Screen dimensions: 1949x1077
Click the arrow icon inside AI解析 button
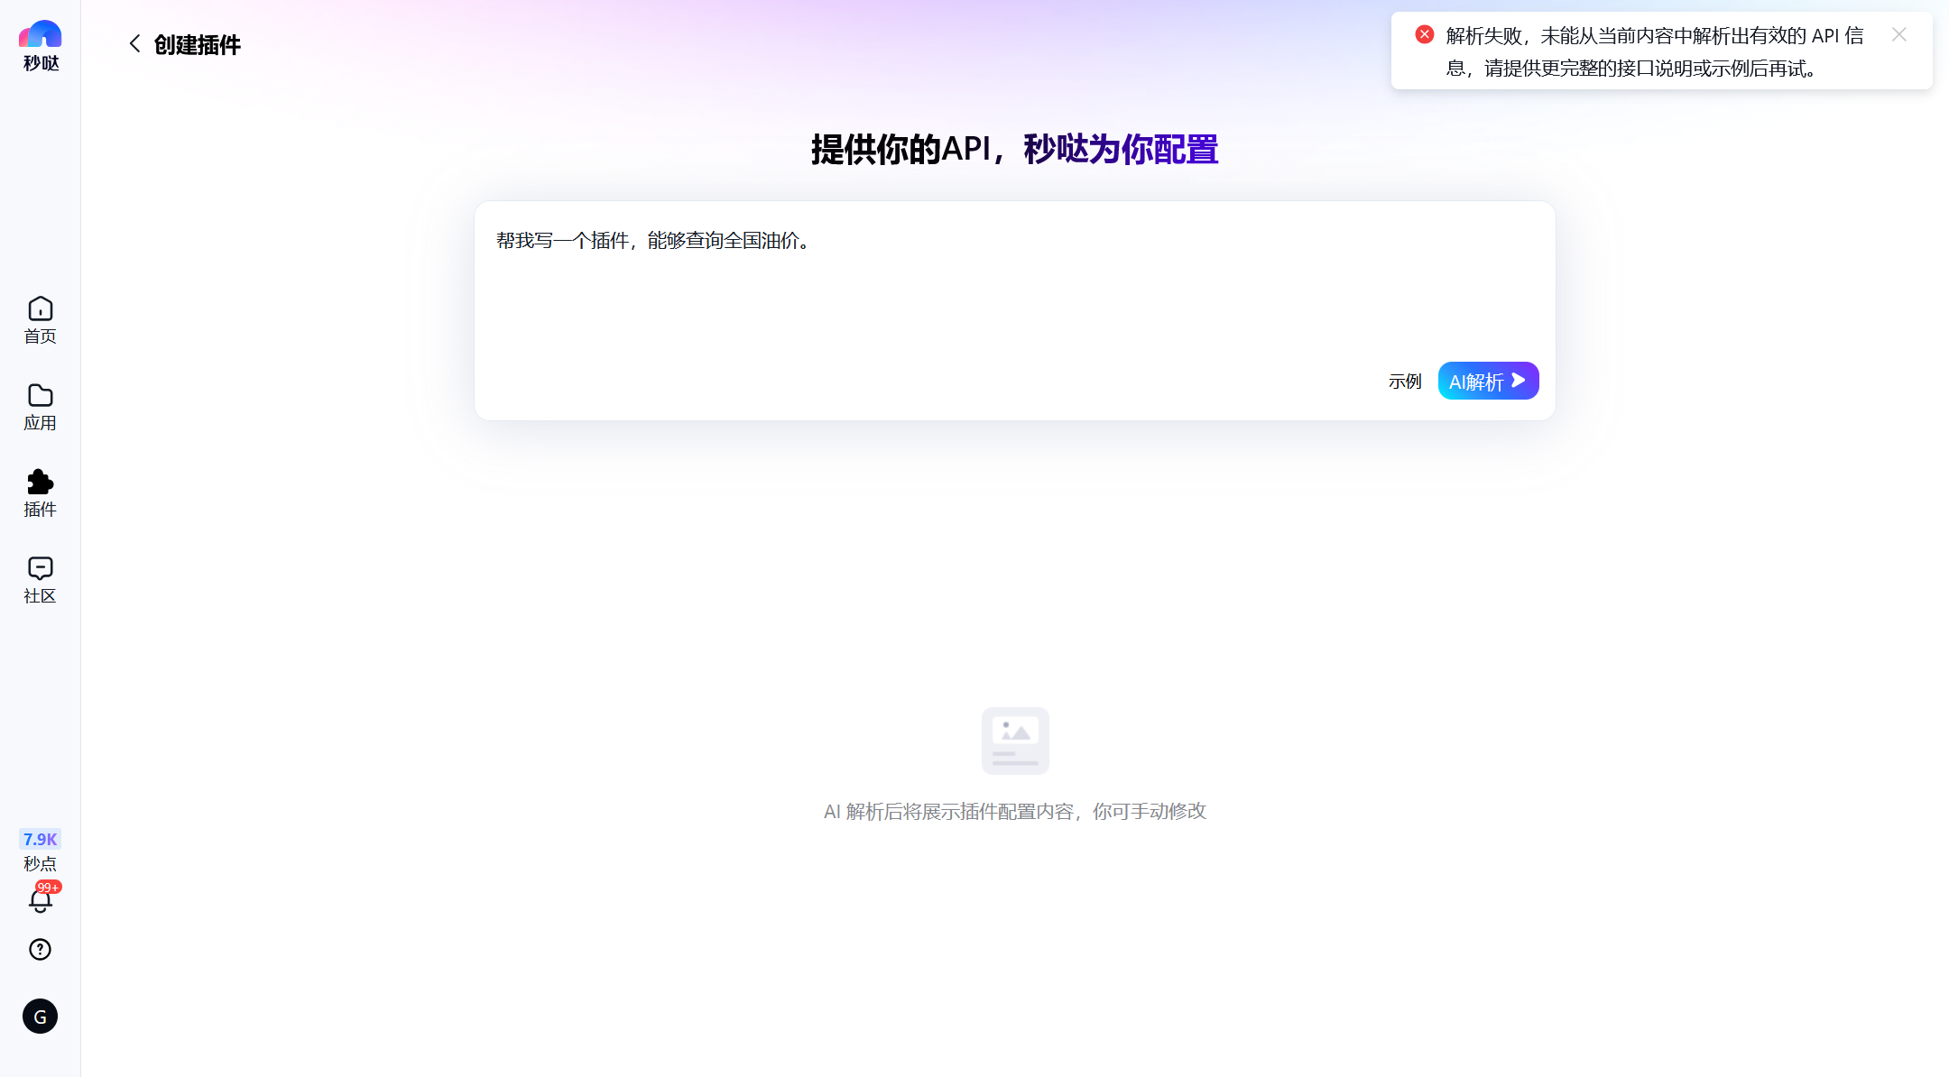point(1519,381)
